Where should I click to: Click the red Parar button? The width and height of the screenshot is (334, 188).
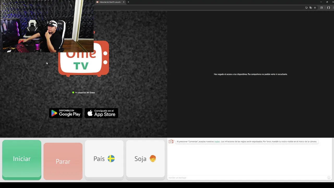63,161
